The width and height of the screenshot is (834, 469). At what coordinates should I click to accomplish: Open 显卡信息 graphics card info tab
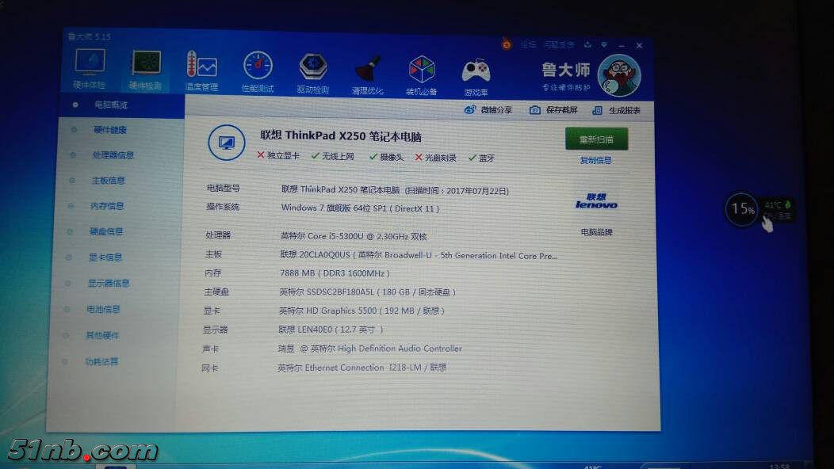105,257
